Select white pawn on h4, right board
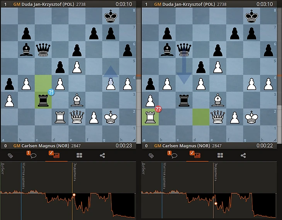 pos(268,84)
